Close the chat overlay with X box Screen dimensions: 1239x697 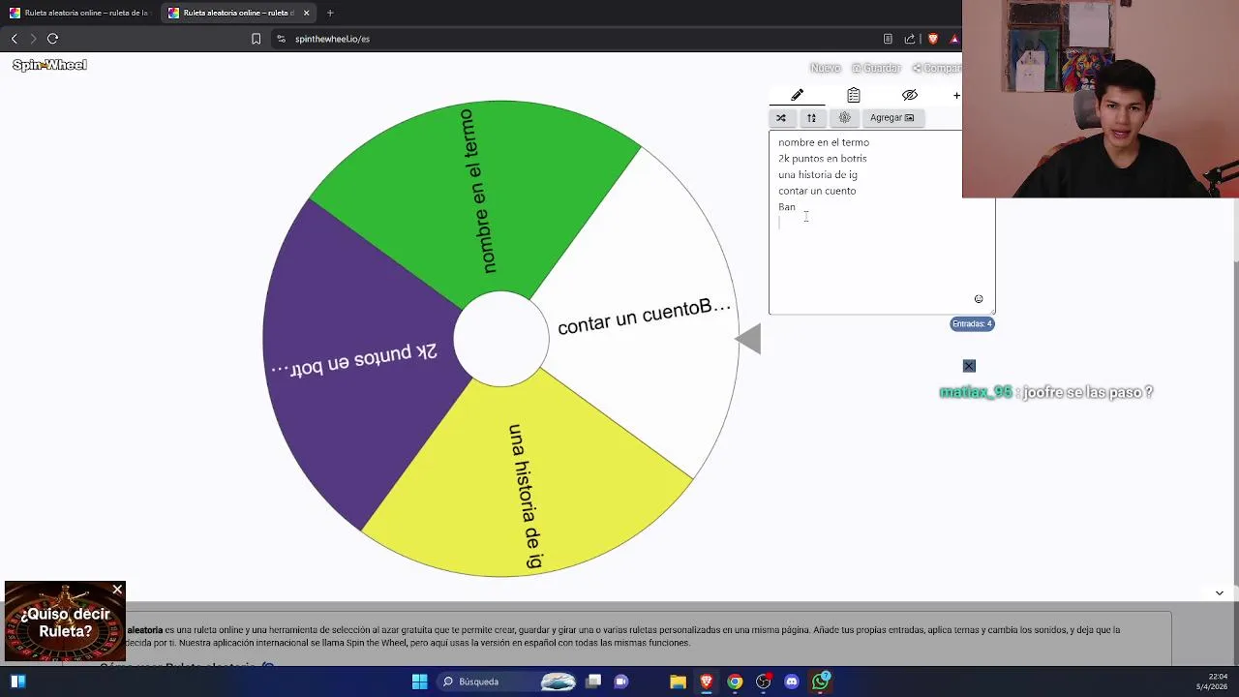click(969, 366)
